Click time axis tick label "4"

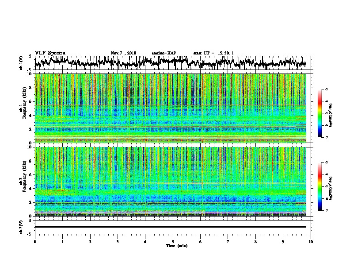[145, 242]
